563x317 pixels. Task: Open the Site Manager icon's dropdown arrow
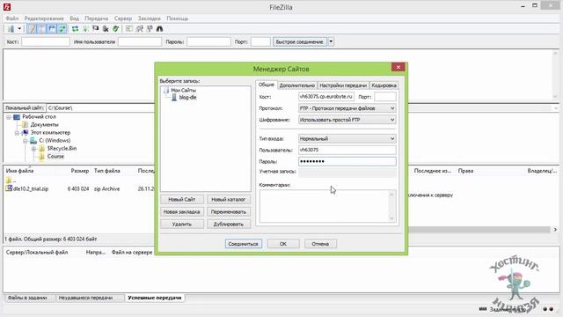tap(19, 29)
